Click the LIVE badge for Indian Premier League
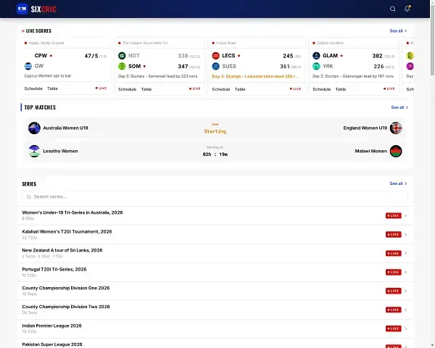 click(x=393, y=329)
